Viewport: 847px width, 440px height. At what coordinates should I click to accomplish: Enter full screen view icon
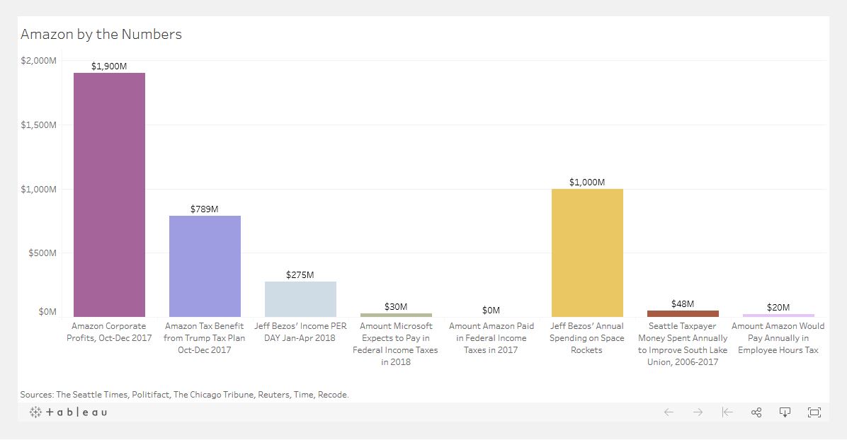[814, 412]
